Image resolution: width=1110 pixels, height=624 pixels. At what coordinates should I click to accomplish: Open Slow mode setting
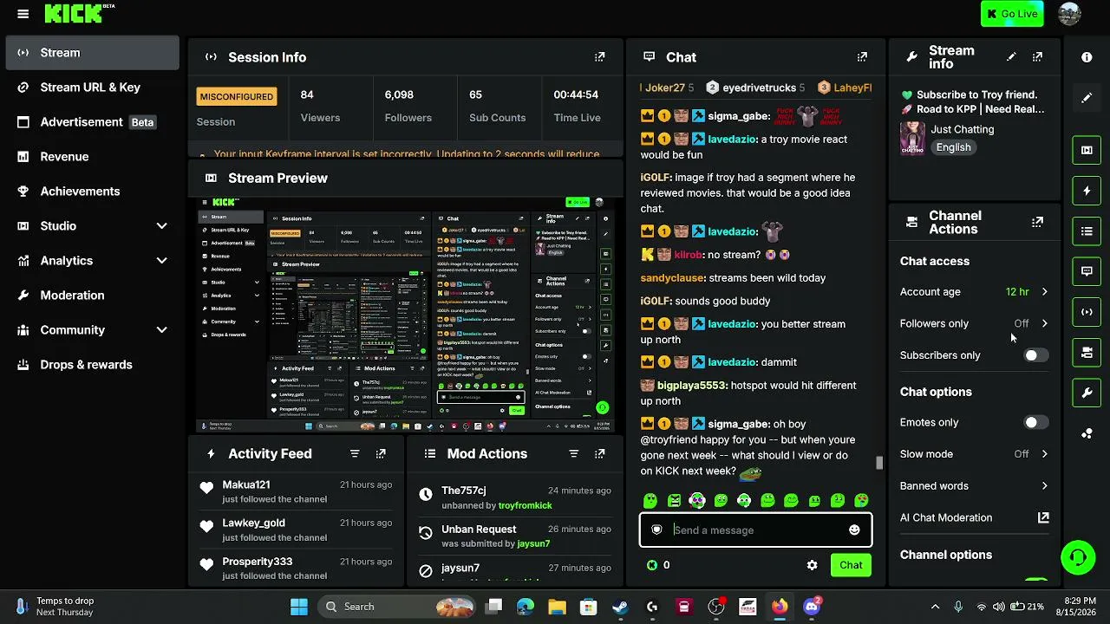pos(975,454)
